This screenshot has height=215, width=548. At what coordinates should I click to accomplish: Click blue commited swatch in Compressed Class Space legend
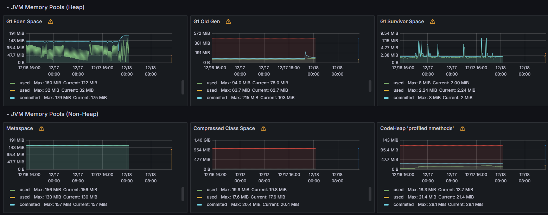click(x=199, y=204)
